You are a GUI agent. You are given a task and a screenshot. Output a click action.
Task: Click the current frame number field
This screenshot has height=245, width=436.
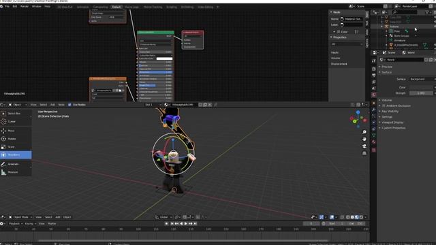[x=311, y=224]
